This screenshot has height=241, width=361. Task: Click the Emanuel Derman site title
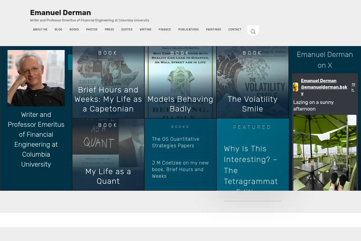(60, 13)
